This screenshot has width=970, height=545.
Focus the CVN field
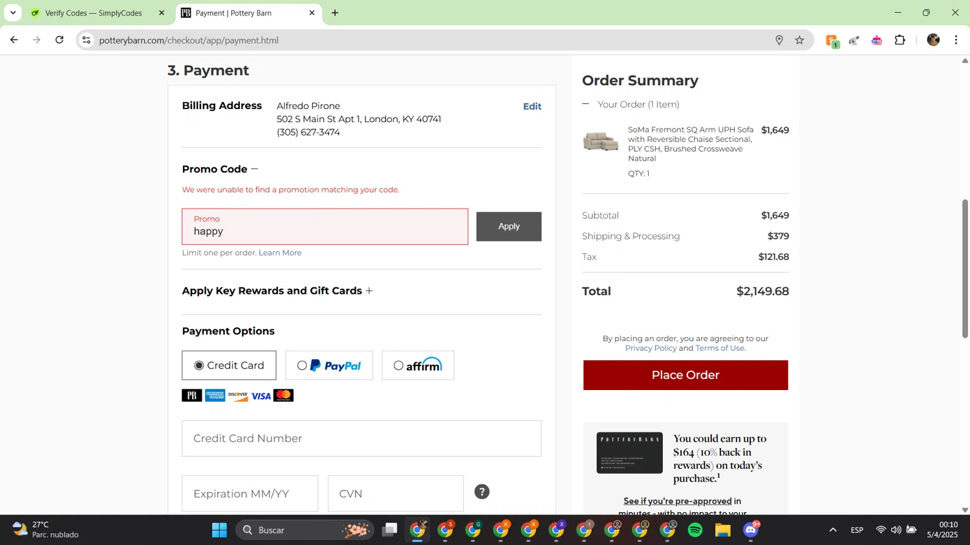(x=396, y=493)
